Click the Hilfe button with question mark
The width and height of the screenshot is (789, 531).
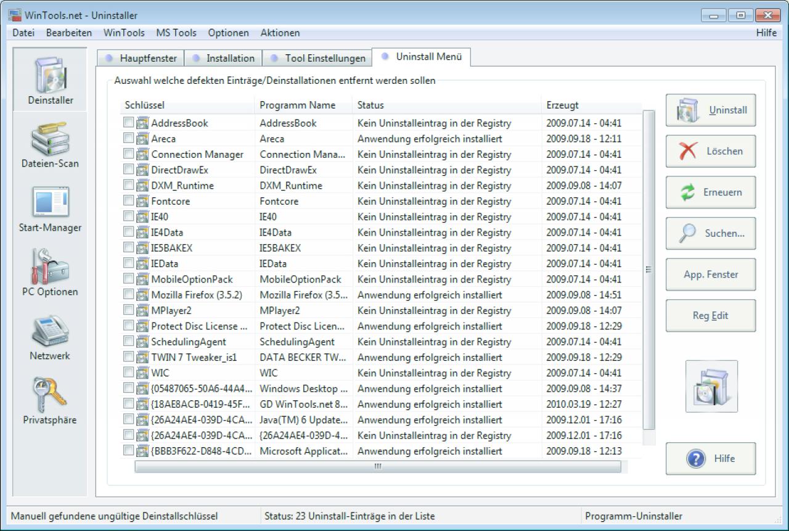[x=711, y=458]
